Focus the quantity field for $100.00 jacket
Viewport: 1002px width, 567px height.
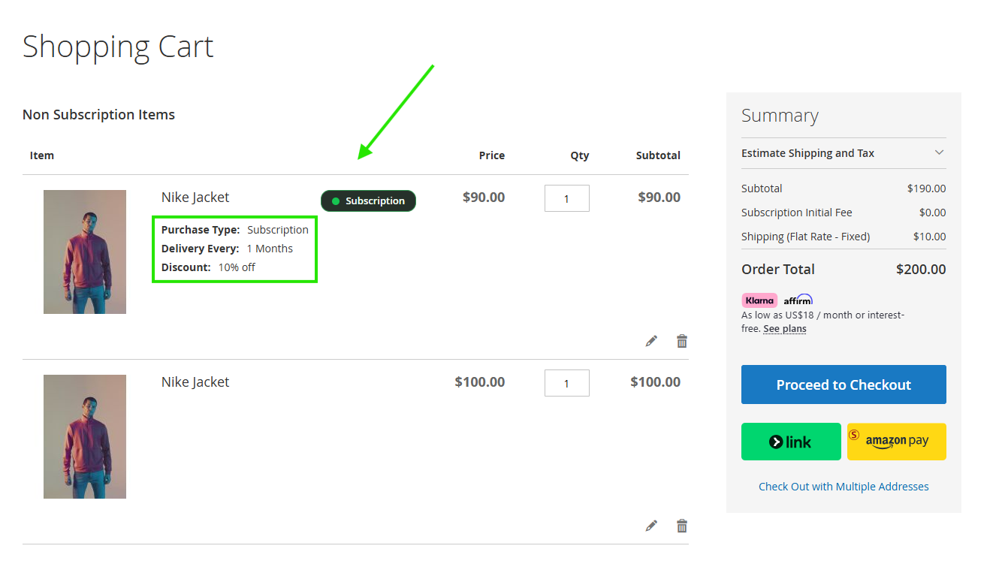567,383
